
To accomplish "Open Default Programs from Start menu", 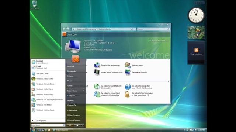I will tap(74, 115).
